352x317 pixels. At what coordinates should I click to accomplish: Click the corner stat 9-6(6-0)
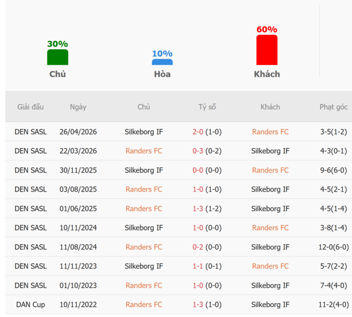pos(334,170)
